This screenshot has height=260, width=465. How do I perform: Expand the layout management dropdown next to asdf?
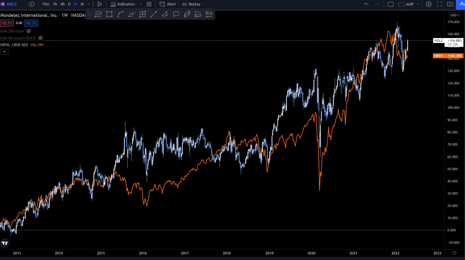(418, 4)
